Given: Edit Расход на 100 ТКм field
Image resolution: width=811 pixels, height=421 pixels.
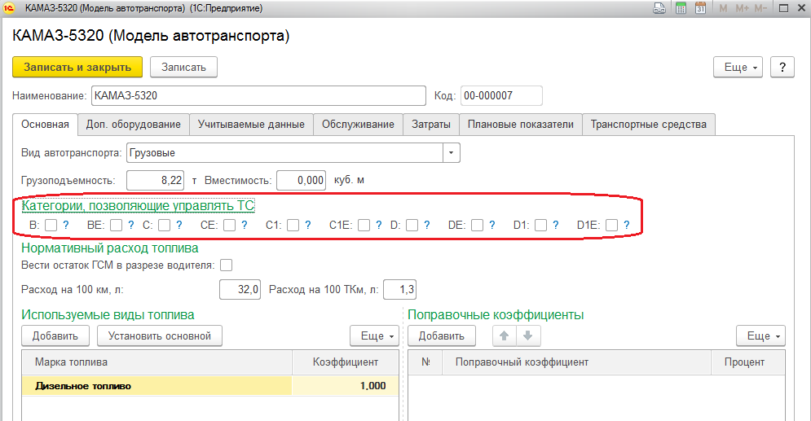Looking at the screenshot, I should tap(400, 289).
